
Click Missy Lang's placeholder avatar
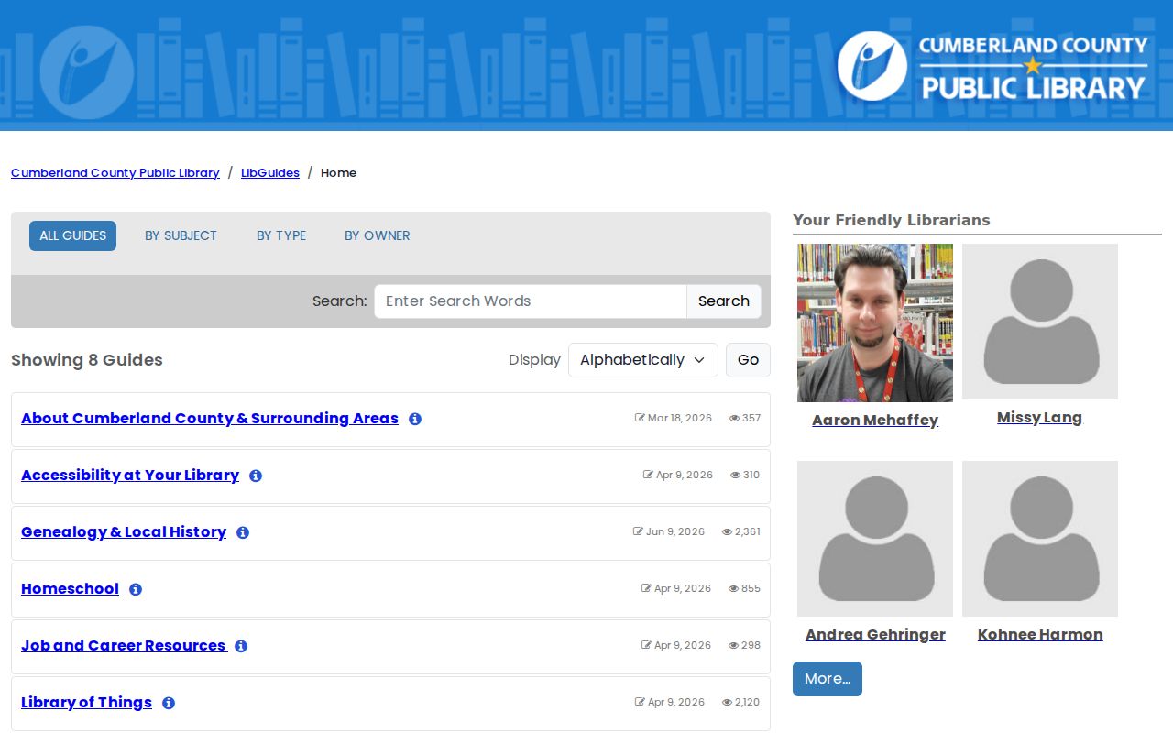(x=1040, y=322)
